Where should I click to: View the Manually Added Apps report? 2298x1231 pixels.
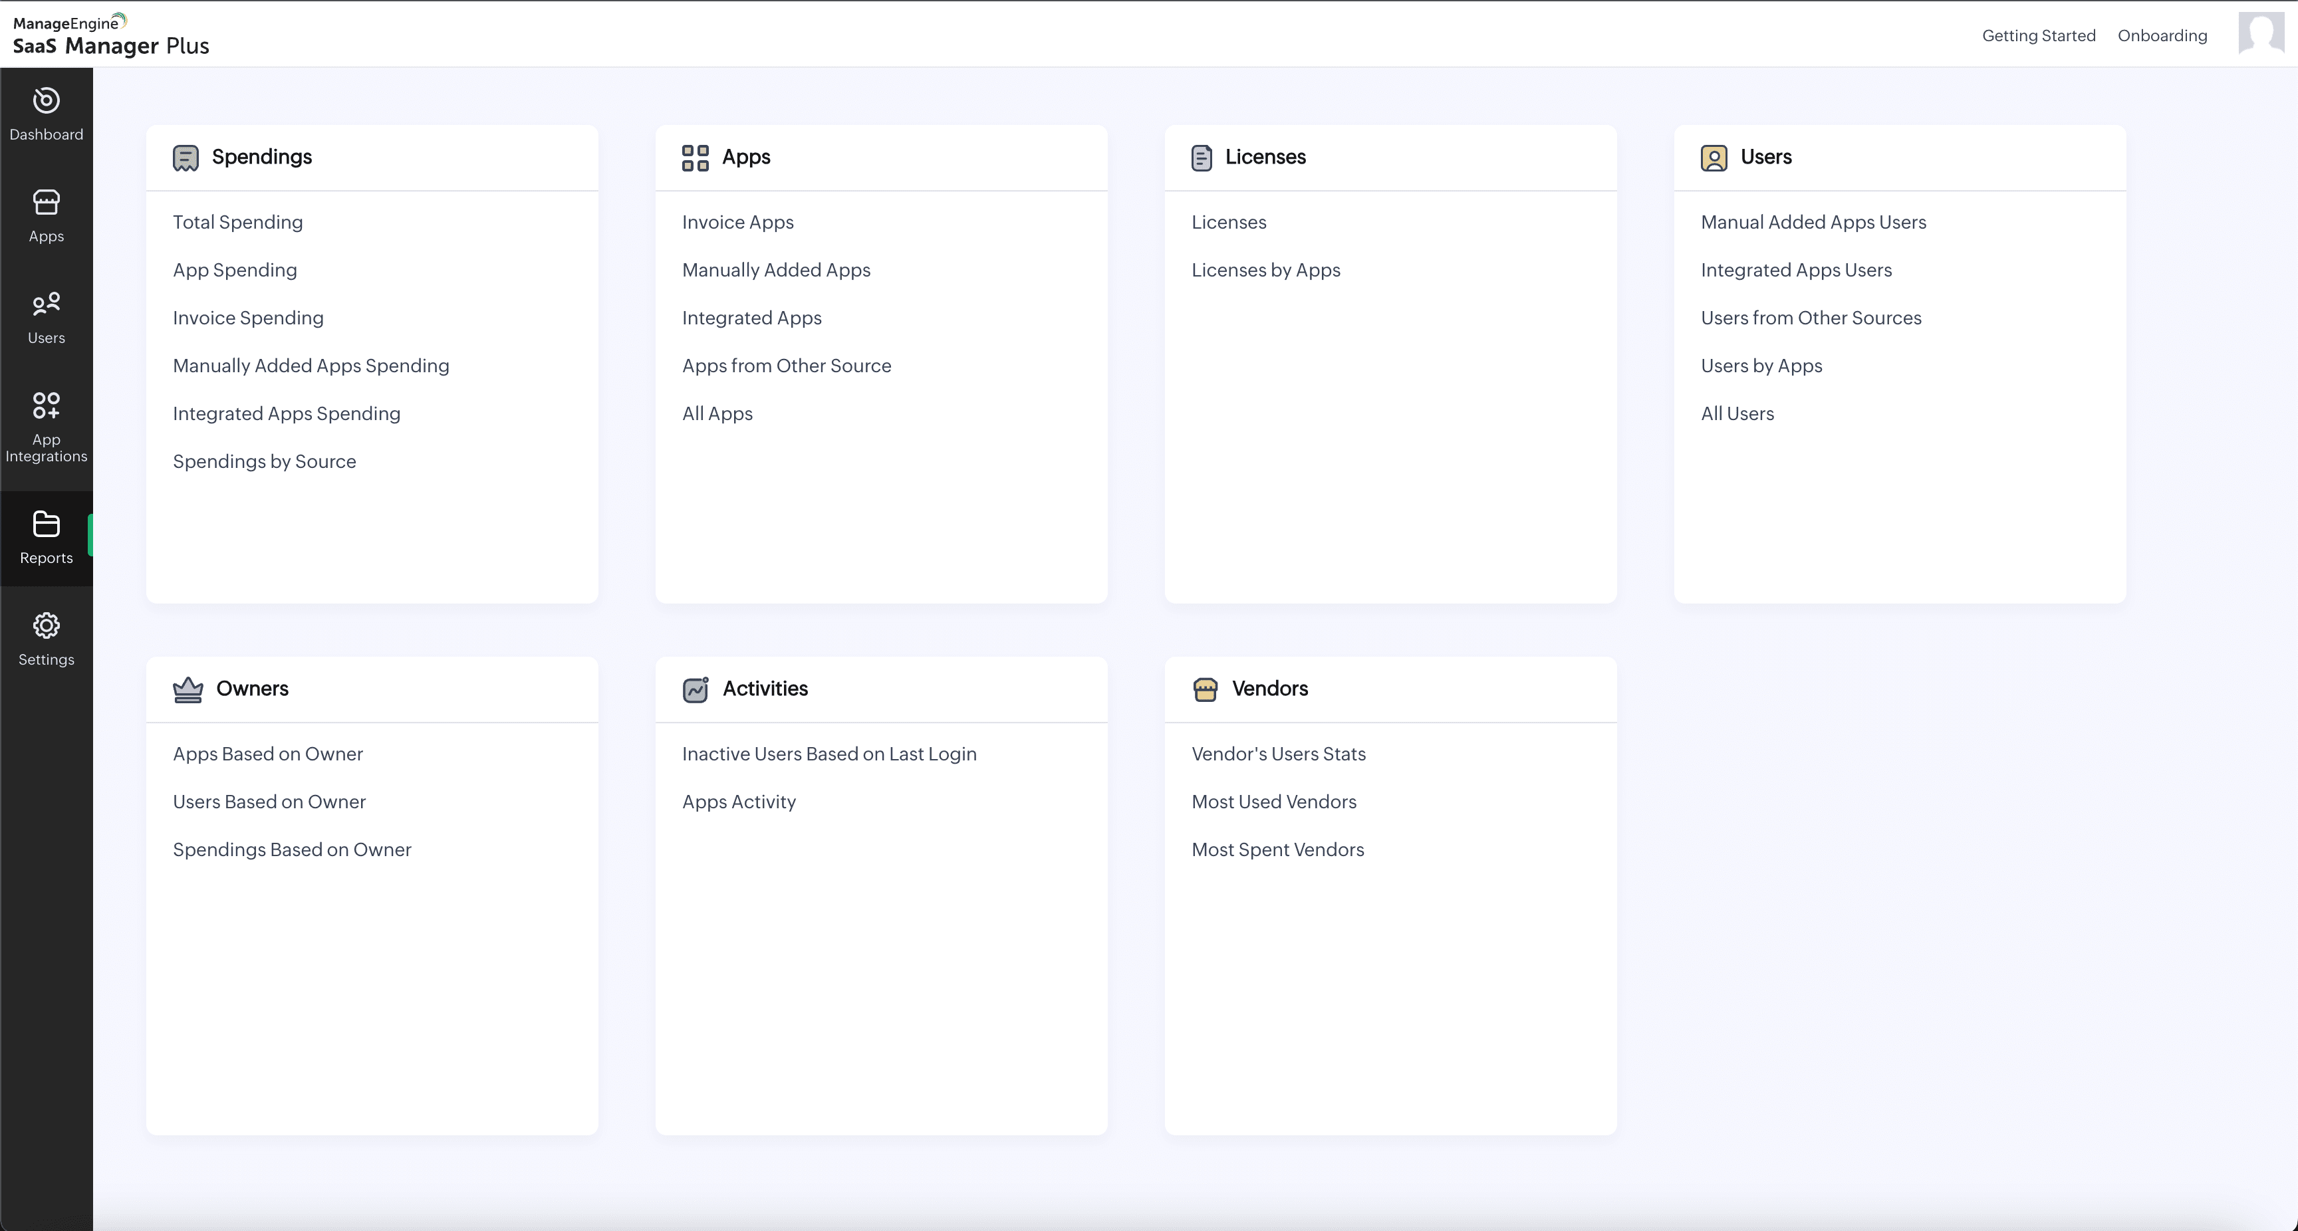pyautogui.click(x=775, y=271)
